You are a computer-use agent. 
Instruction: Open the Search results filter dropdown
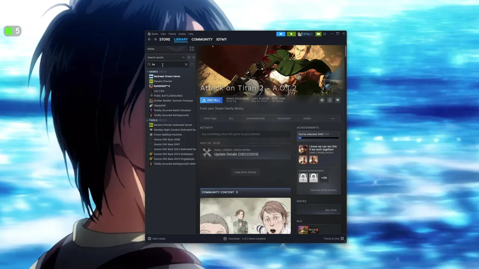[x=166, y=58]
